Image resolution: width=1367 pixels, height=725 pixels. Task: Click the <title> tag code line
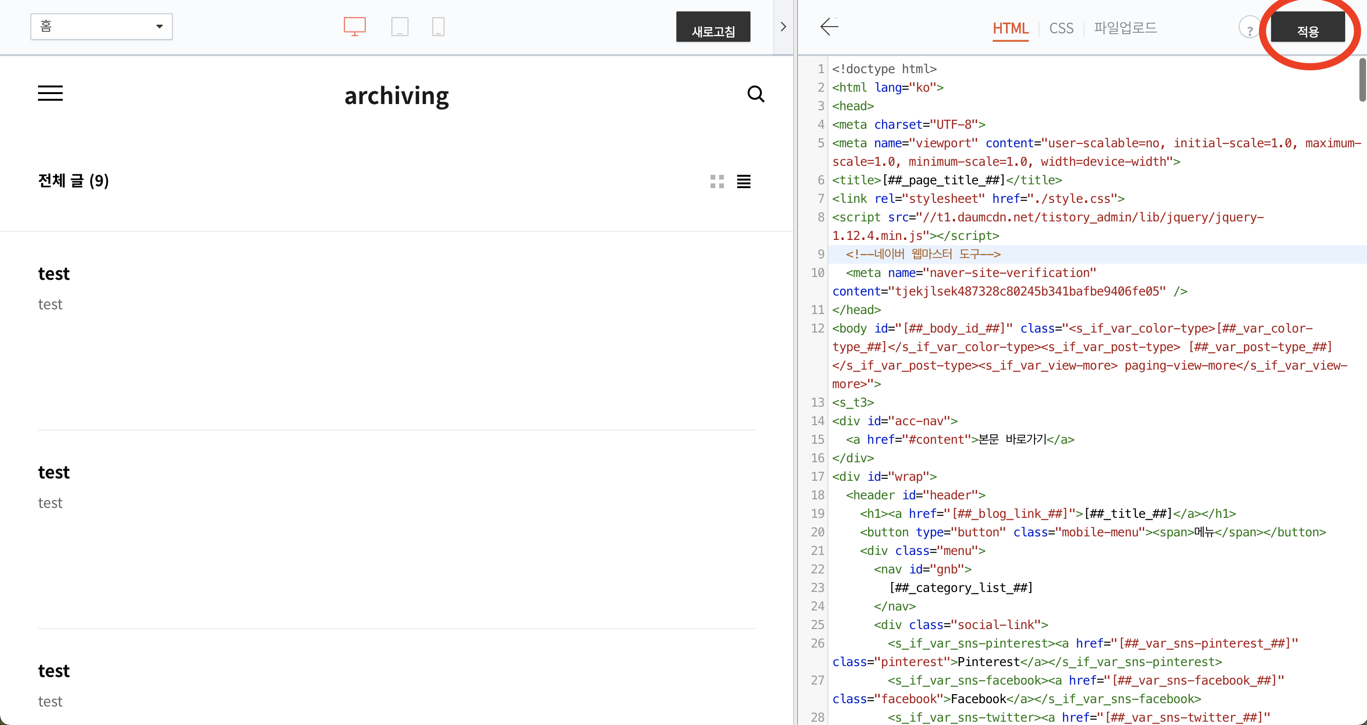click(x=947, y=180)
